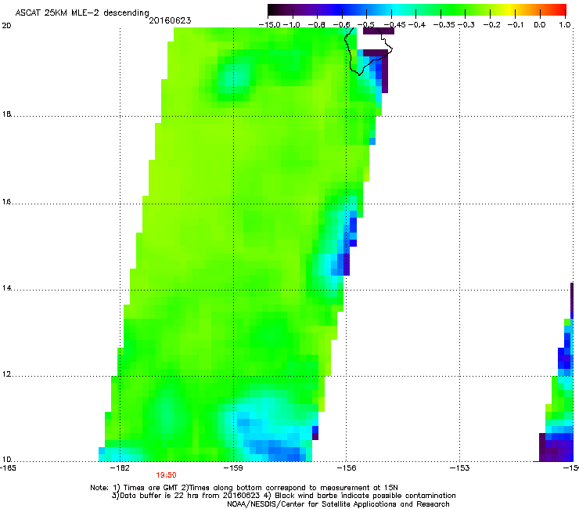The image size is (579, 509).
Task: Click the latitude axis label 12
Action: [6, 374]
